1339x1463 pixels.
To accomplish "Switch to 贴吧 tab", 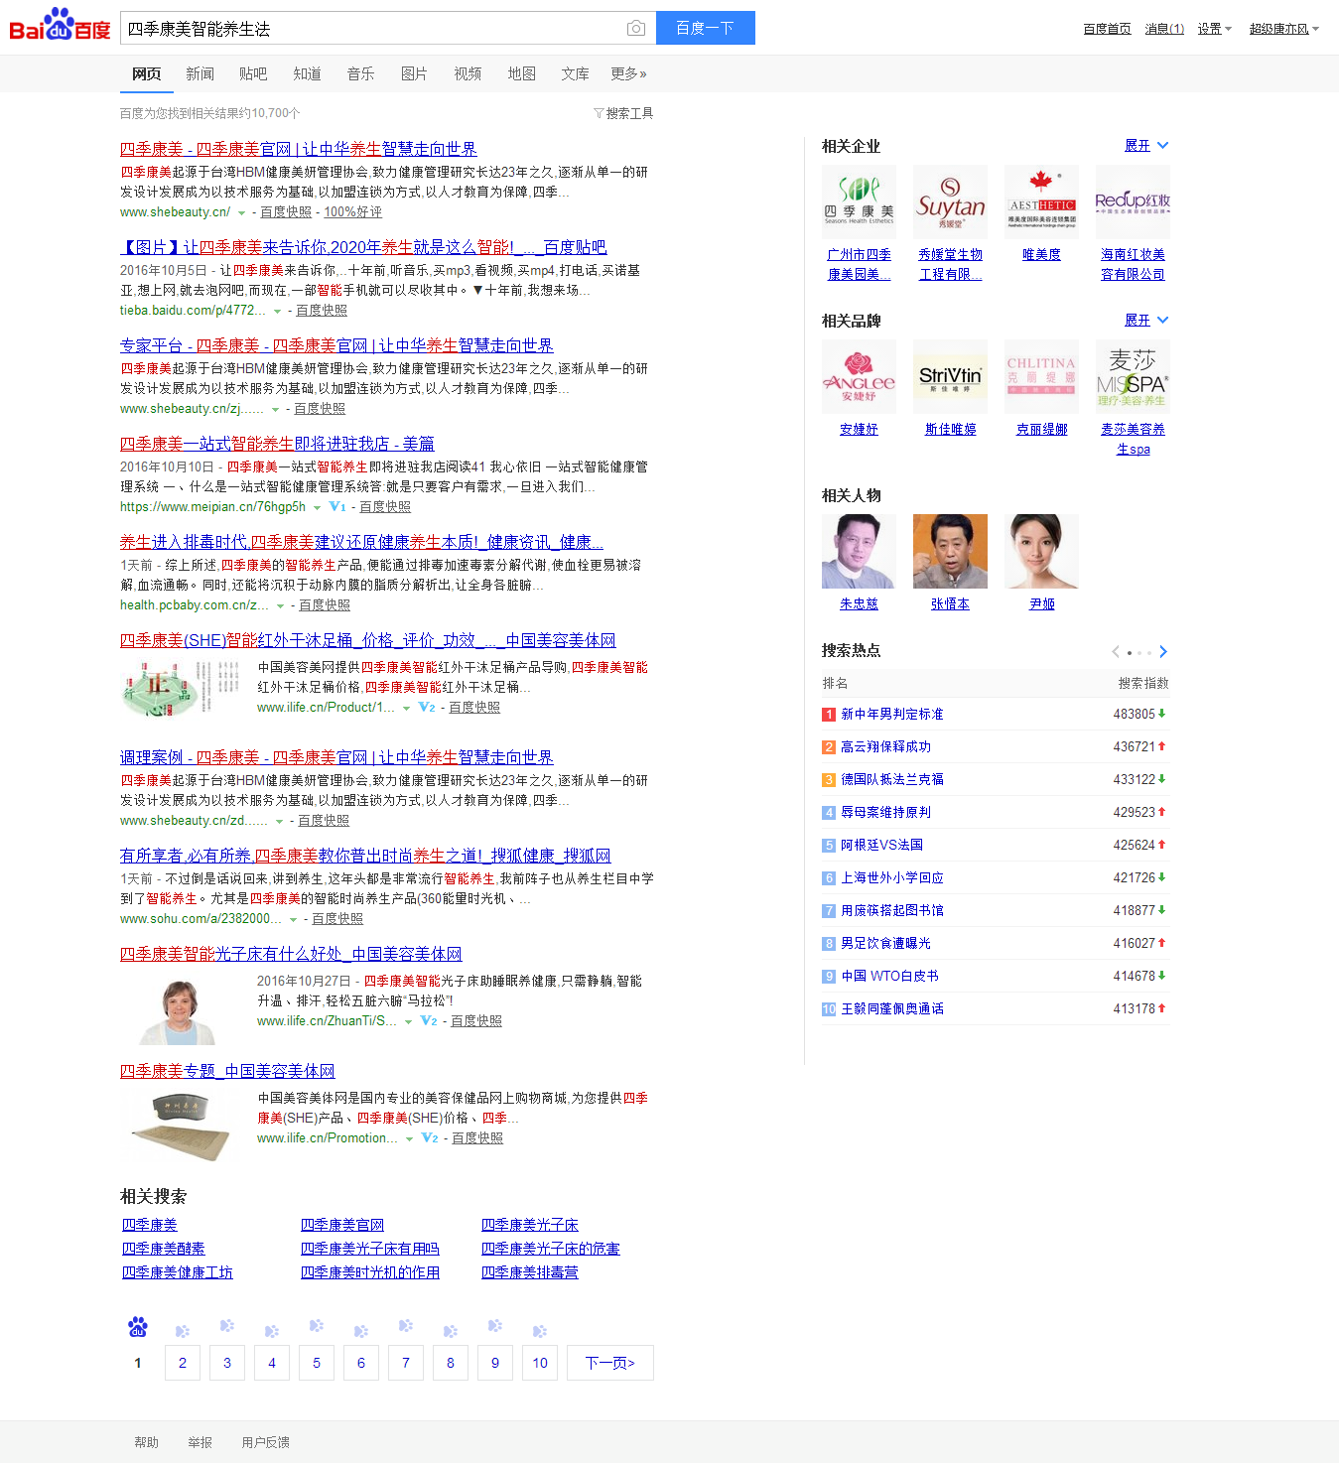I will pyautogui.click(x=253, y=73).
